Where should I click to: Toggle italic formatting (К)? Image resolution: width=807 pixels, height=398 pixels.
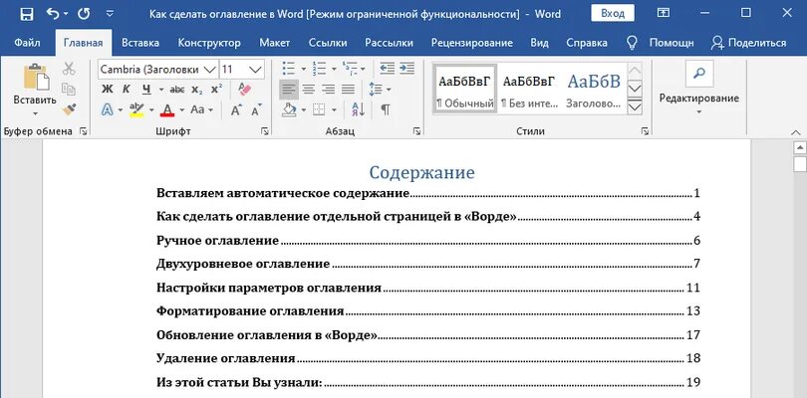(127, 89)
